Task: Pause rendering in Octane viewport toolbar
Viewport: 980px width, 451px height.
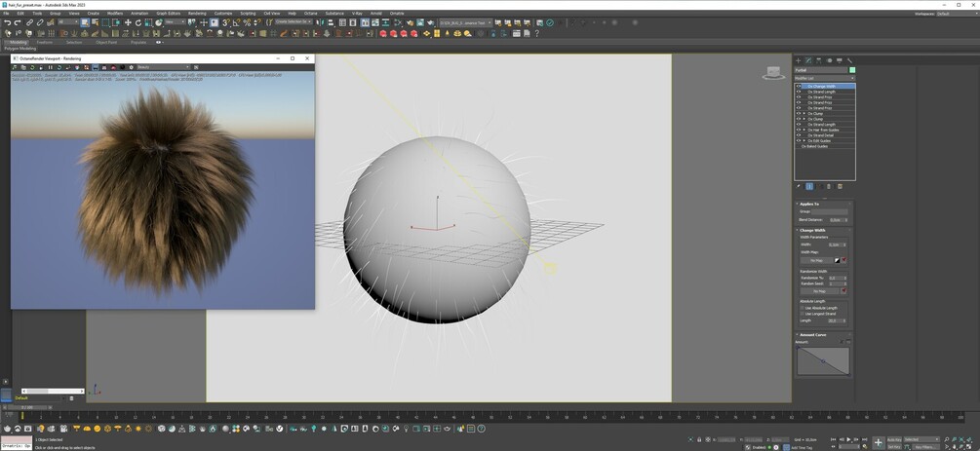Action: pyautogui.click(x=51, y=67)
